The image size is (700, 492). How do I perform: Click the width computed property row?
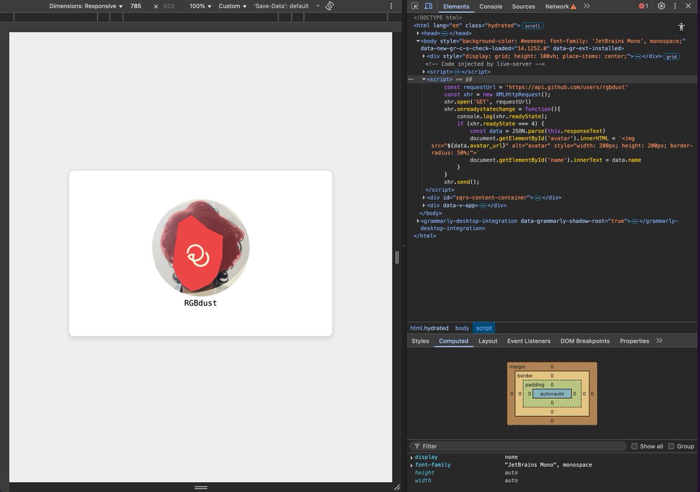(x=553, y=480)
